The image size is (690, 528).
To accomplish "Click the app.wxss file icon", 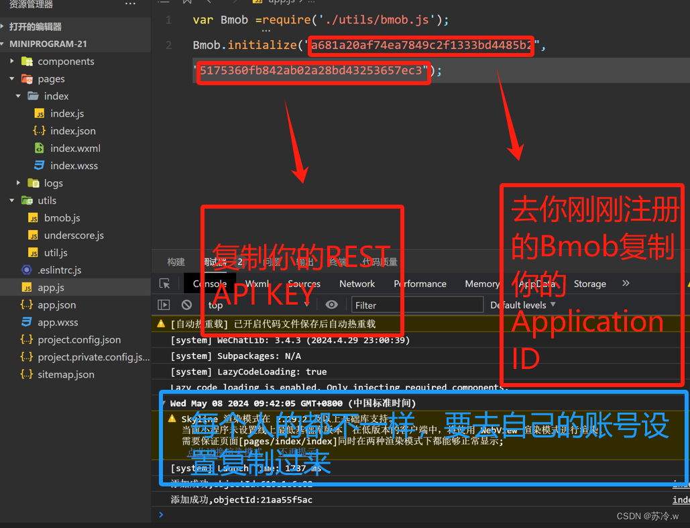I will point(27,322).
